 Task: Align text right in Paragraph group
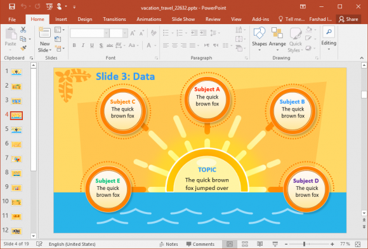coord(183,45)
